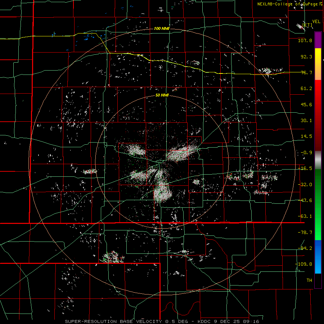The image size is (324, 324).
Task: Click the 76.7 legend value
Action: [x=306, y=72]
